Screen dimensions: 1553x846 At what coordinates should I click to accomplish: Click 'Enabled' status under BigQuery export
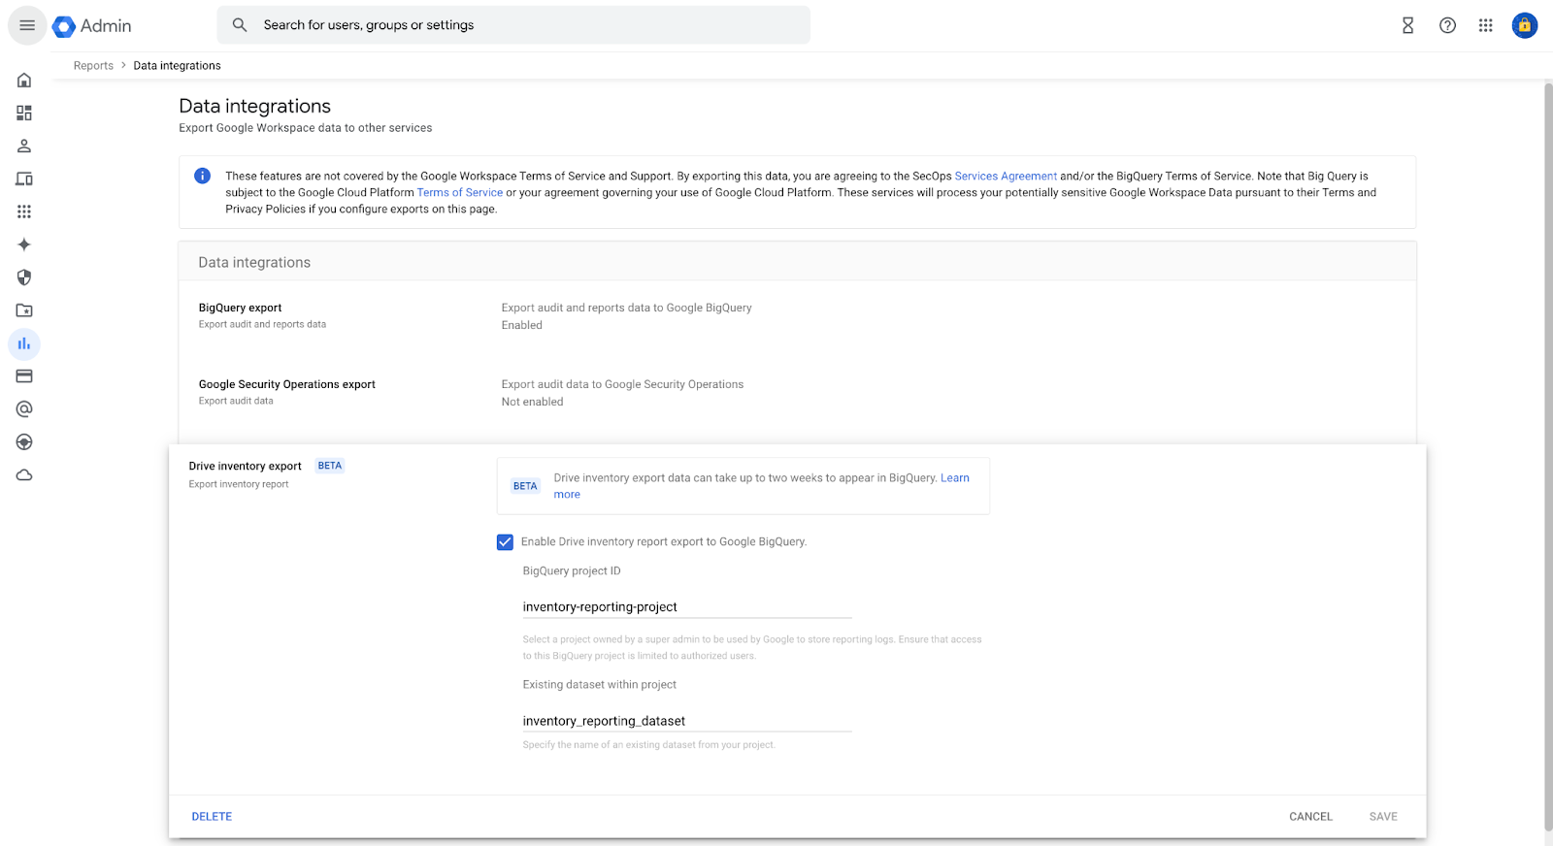coord(521,325)
